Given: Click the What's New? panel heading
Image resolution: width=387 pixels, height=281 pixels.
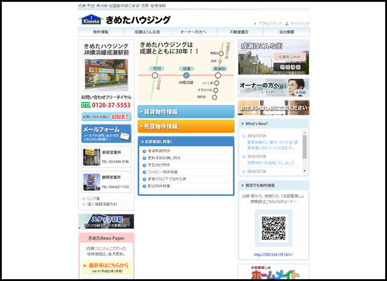Looking at the screenshot, I should point(256,124).
